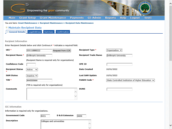Open the Reports menu
172x129 pixels.
pyautogui.click(x=110, y=18)
